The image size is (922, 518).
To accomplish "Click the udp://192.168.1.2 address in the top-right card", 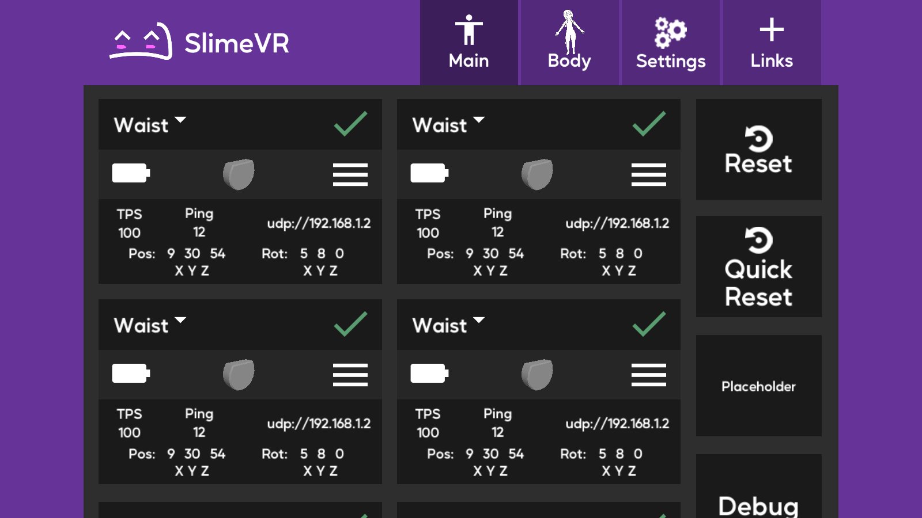I will click(617, 223).
